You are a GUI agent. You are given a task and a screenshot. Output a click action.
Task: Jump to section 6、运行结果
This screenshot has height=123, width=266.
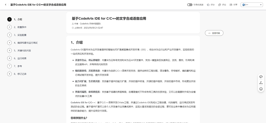20,58
